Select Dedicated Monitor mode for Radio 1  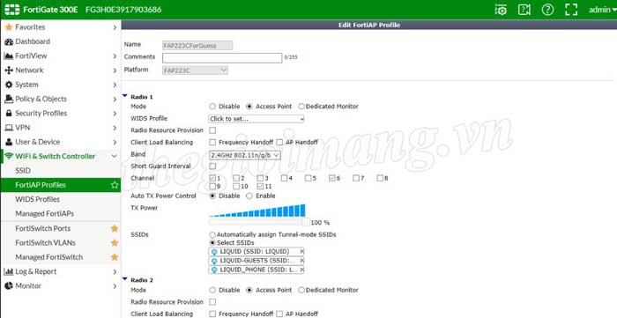click(x=301, y=107)
